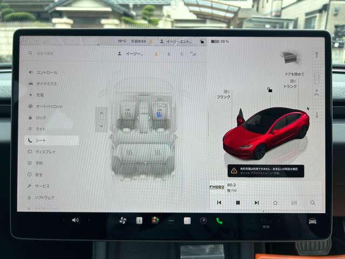Open the media search magnifier icon
The height and width of the screenshot is (259, 345).
(x=313, y=203)
